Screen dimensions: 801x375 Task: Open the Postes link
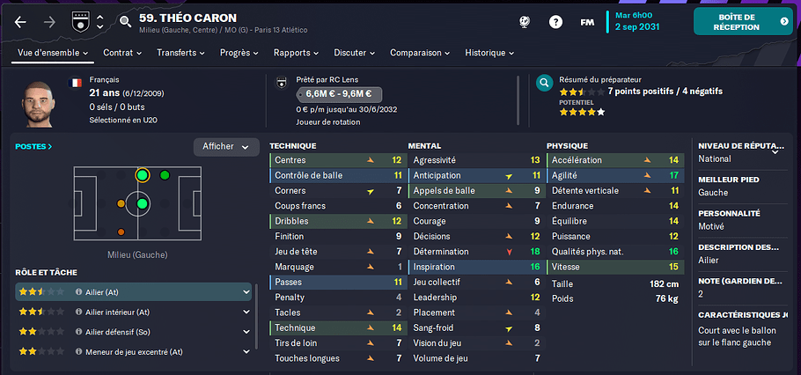[33, 147]
